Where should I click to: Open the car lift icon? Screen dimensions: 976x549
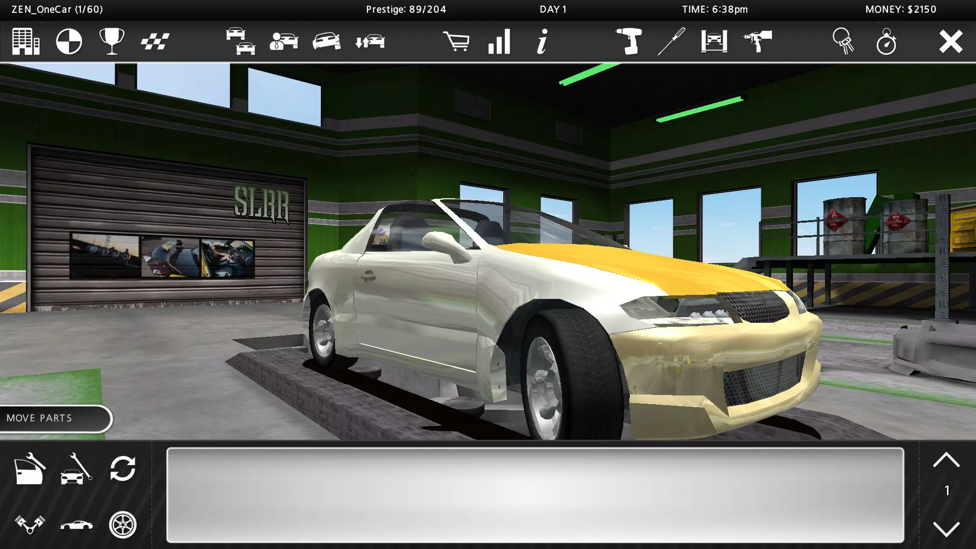pyautogui.click(x=714, y=41)
